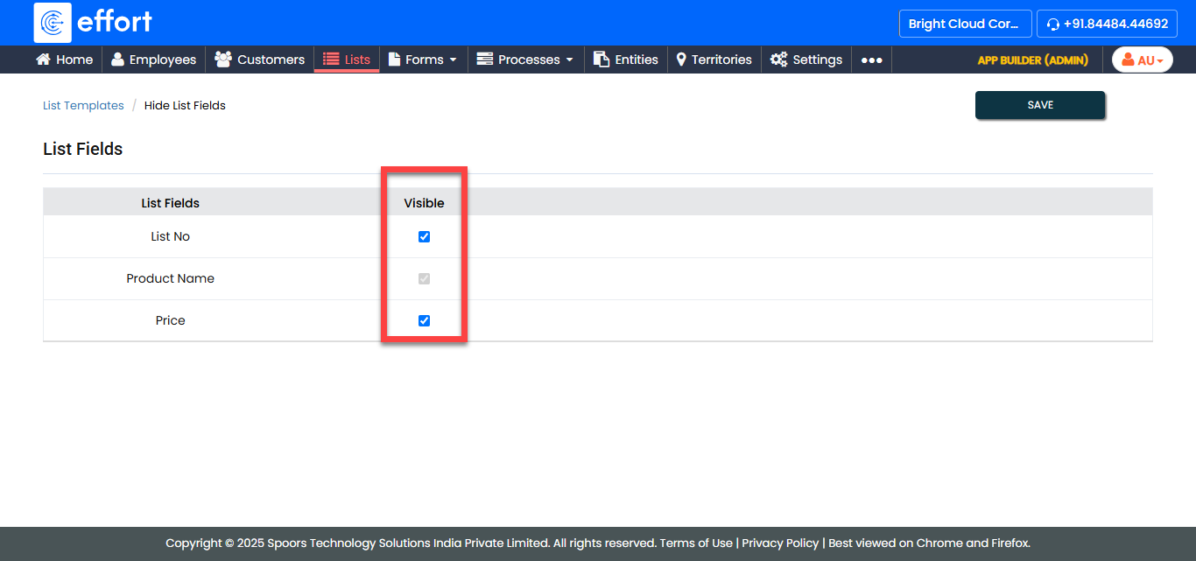1196x561 pixels.
Task: Open the Privacy Policy footer link
Action: click(780, 543)
